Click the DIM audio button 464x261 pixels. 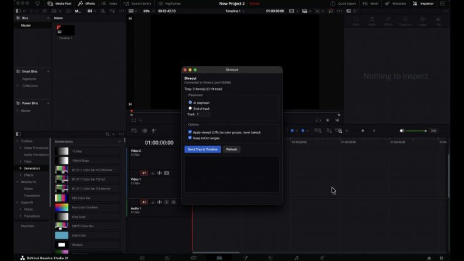pos(433,130)
